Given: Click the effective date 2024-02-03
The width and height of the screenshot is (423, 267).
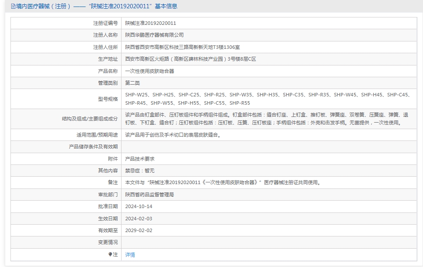Looking at the screenshot, I should pyautogui.click(x=139, y=219).
